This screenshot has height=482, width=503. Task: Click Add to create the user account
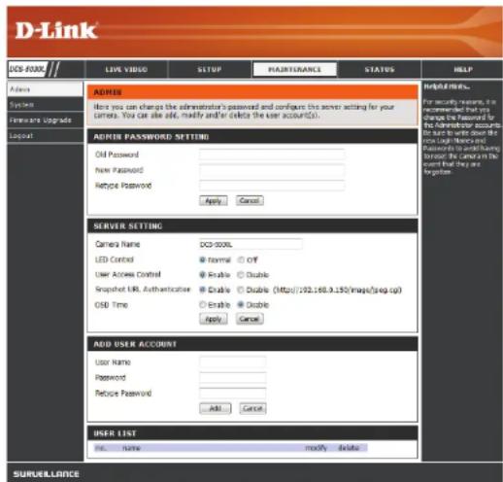pyautogui.click(x=216, y=408)
